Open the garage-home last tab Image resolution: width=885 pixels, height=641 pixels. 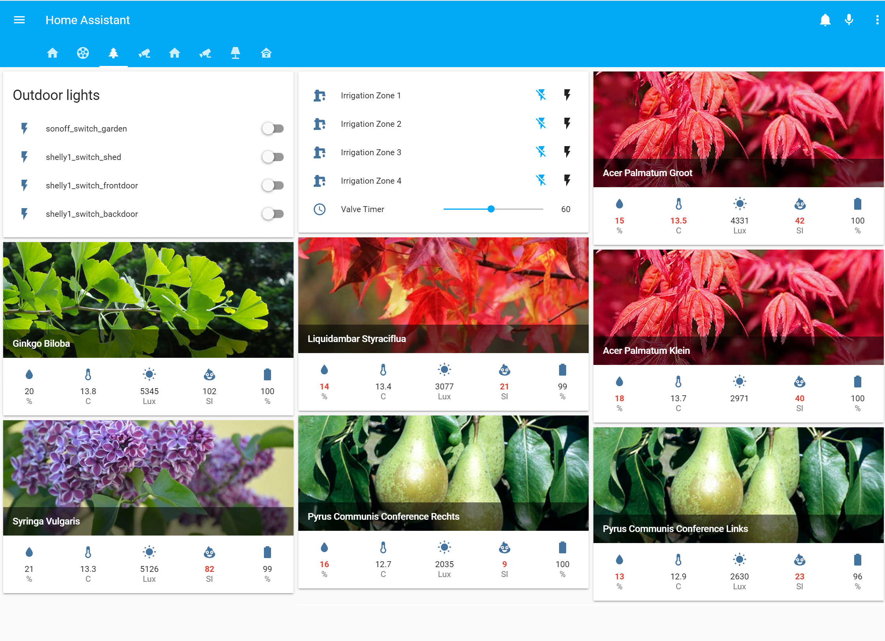coord(266,53)
